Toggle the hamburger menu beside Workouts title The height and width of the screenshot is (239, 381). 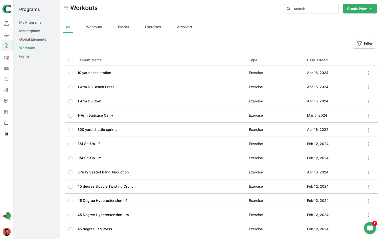66,8
